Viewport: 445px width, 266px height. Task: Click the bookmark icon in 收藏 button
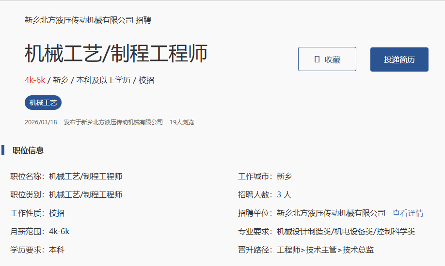[x=317, y=59]
